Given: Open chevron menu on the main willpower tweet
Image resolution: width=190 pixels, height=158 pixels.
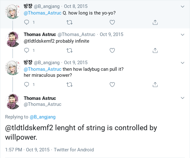Looking at the screenshot, I should tap(182, 98).
